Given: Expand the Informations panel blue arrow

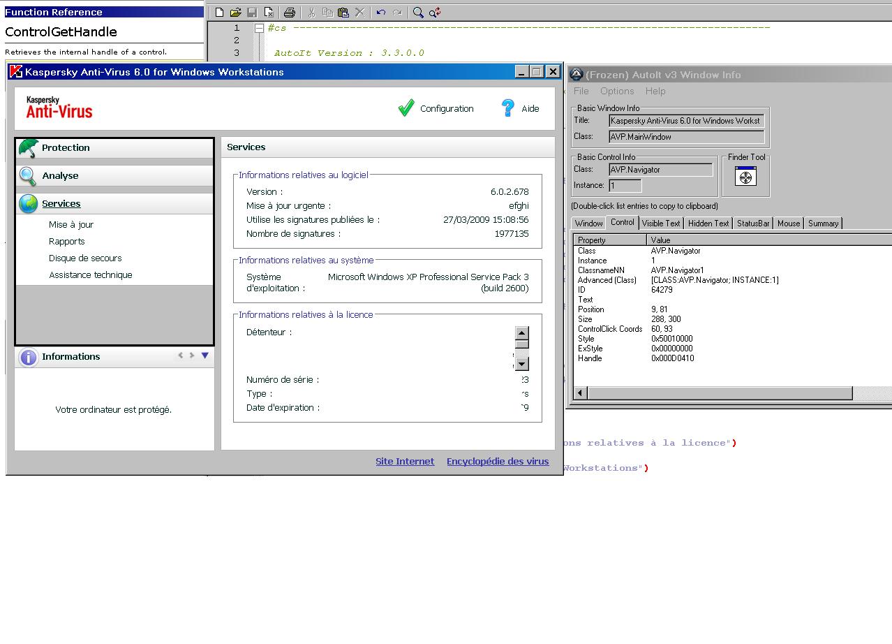Looking at the screenshot, I should click(x=205, y=356).
